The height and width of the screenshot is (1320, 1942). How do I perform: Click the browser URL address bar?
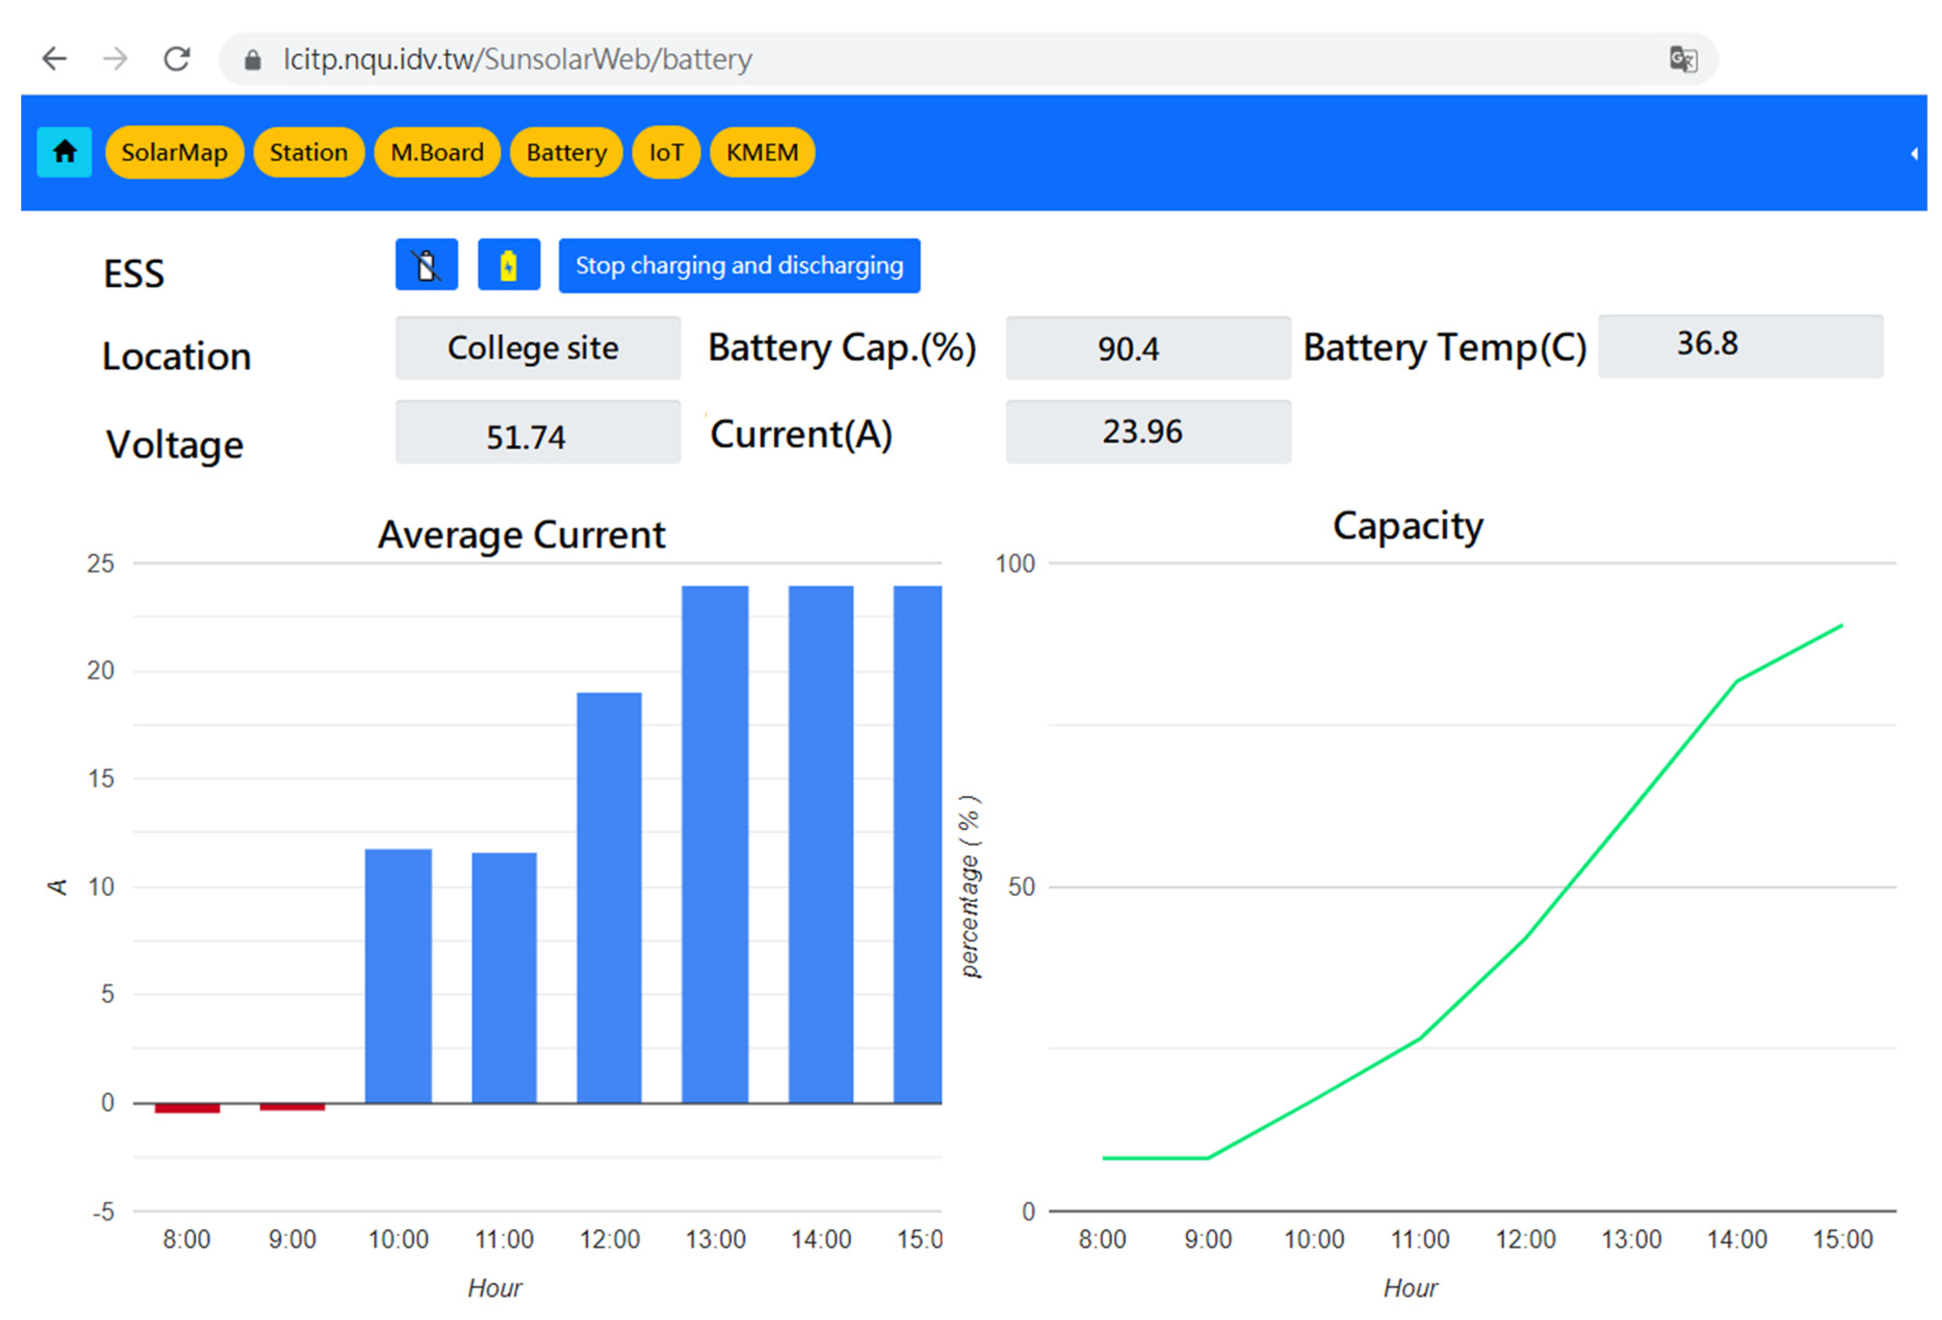[919, 59]
